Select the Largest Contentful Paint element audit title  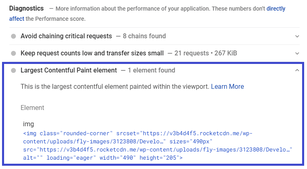coord(68,70)
